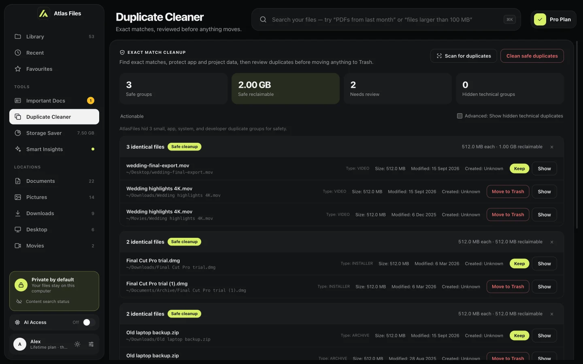This screenshot has width=583, height=364.
Task: Show Final Cut Pro trial (1).dmg location
Action: point(544,287)
